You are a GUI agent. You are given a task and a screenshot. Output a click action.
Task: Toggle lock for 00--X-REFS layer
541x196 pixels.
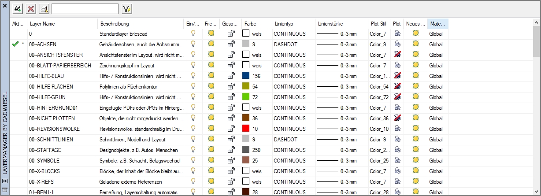(231, 182)
